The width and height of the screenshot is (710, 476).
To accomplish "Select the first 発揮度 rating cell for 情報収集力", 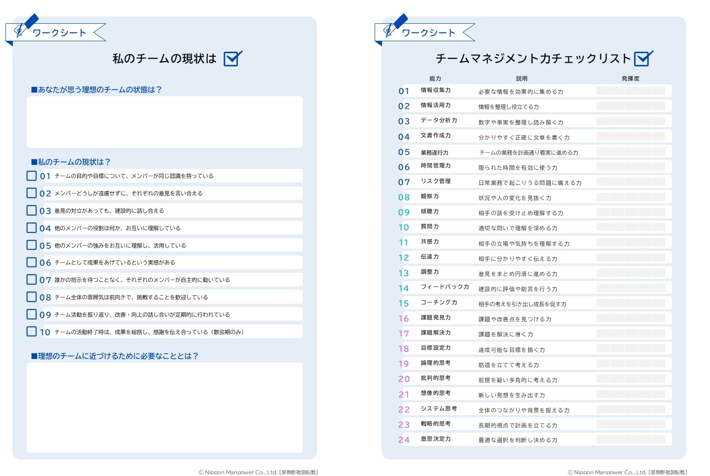I will pos(603,91).
